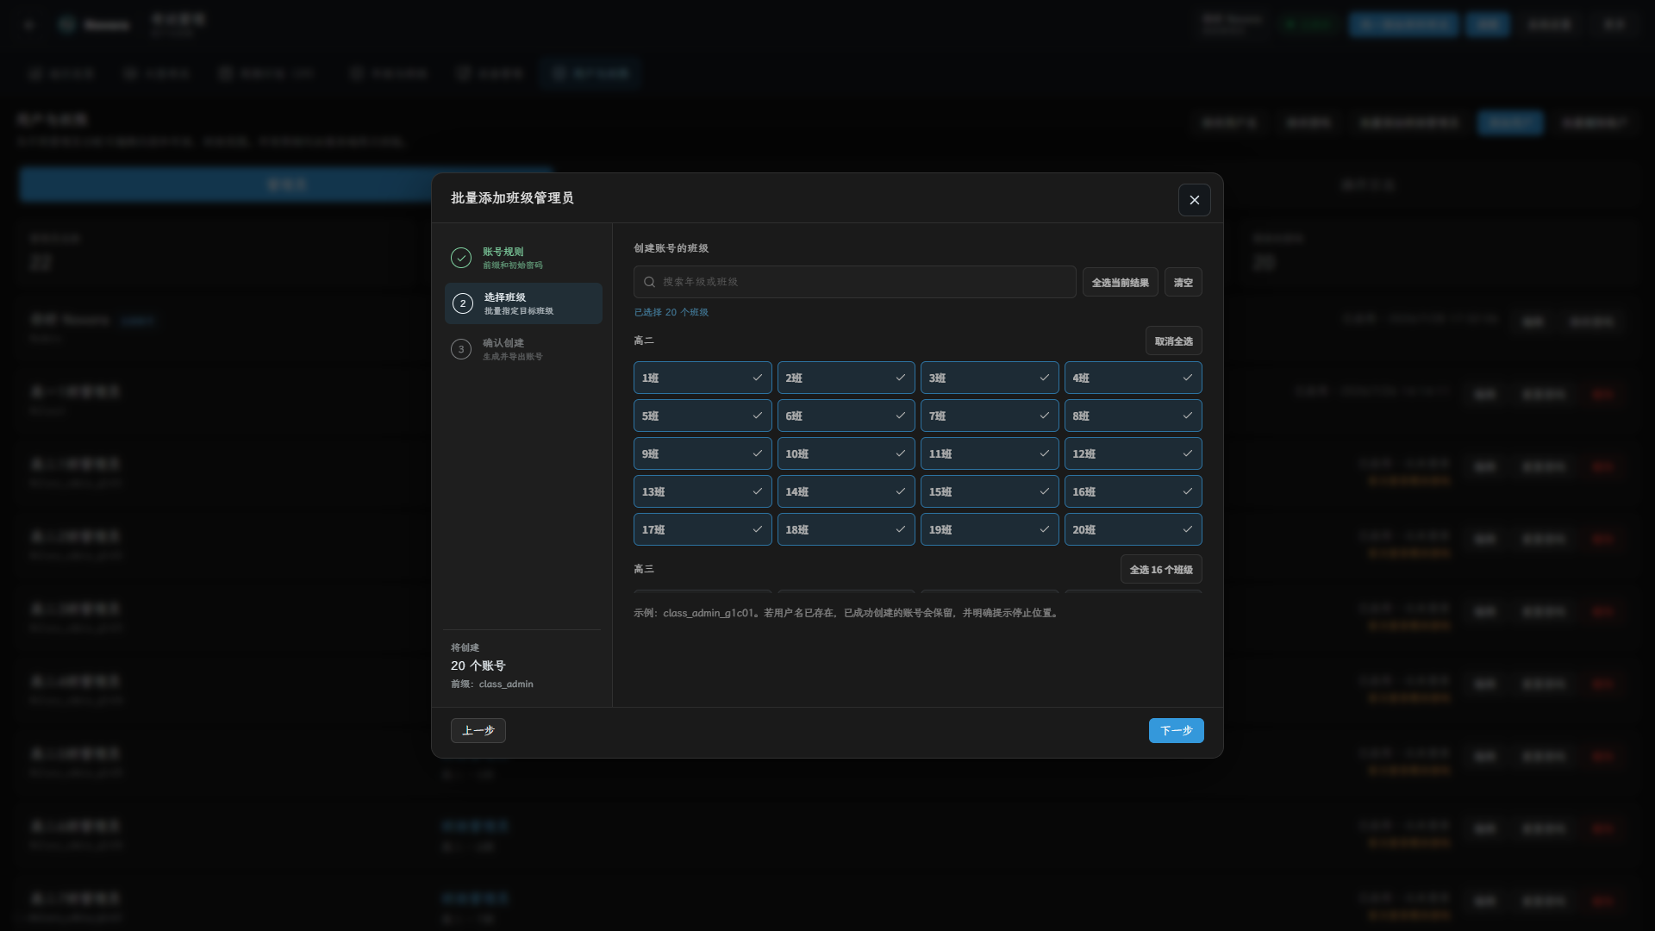Click 取消全选 for 高二
Viewport: 1655px width, 931px height.
pos(1173,341)
